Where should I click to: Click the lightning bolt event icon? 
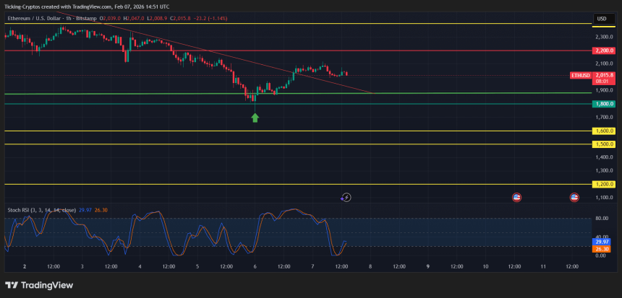point(346,197)
